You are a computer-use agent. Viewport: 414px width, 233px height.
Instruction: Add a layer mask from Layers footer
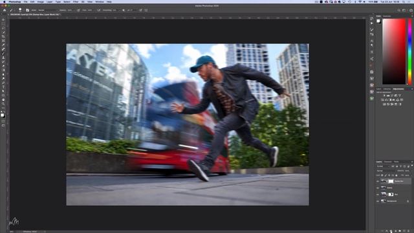[x=391, y=231]
